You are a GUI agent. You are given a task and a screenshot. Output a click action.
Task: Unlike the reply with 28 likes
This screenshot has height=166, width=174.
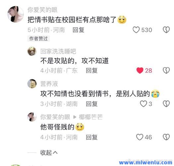(140, 70)
